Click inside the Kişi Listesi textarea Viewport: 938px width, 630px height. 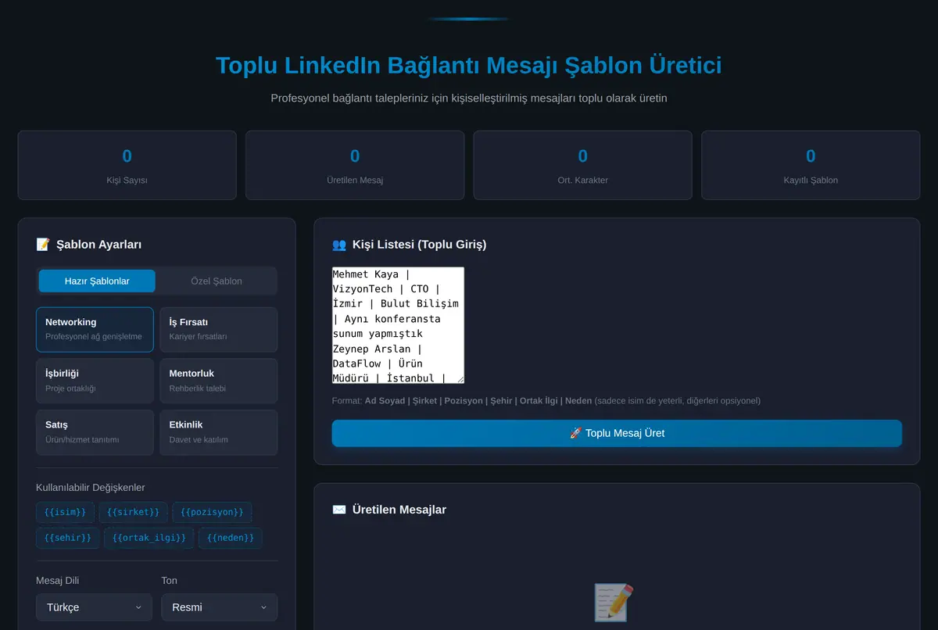[398, 325]
